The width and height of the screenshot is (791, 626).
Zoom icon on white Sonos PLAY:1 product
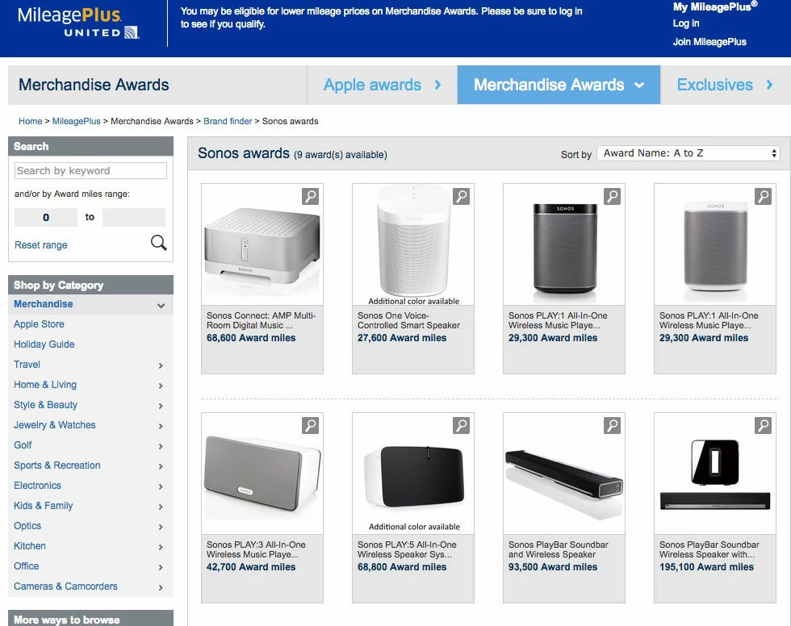click(x=763, y=196)
